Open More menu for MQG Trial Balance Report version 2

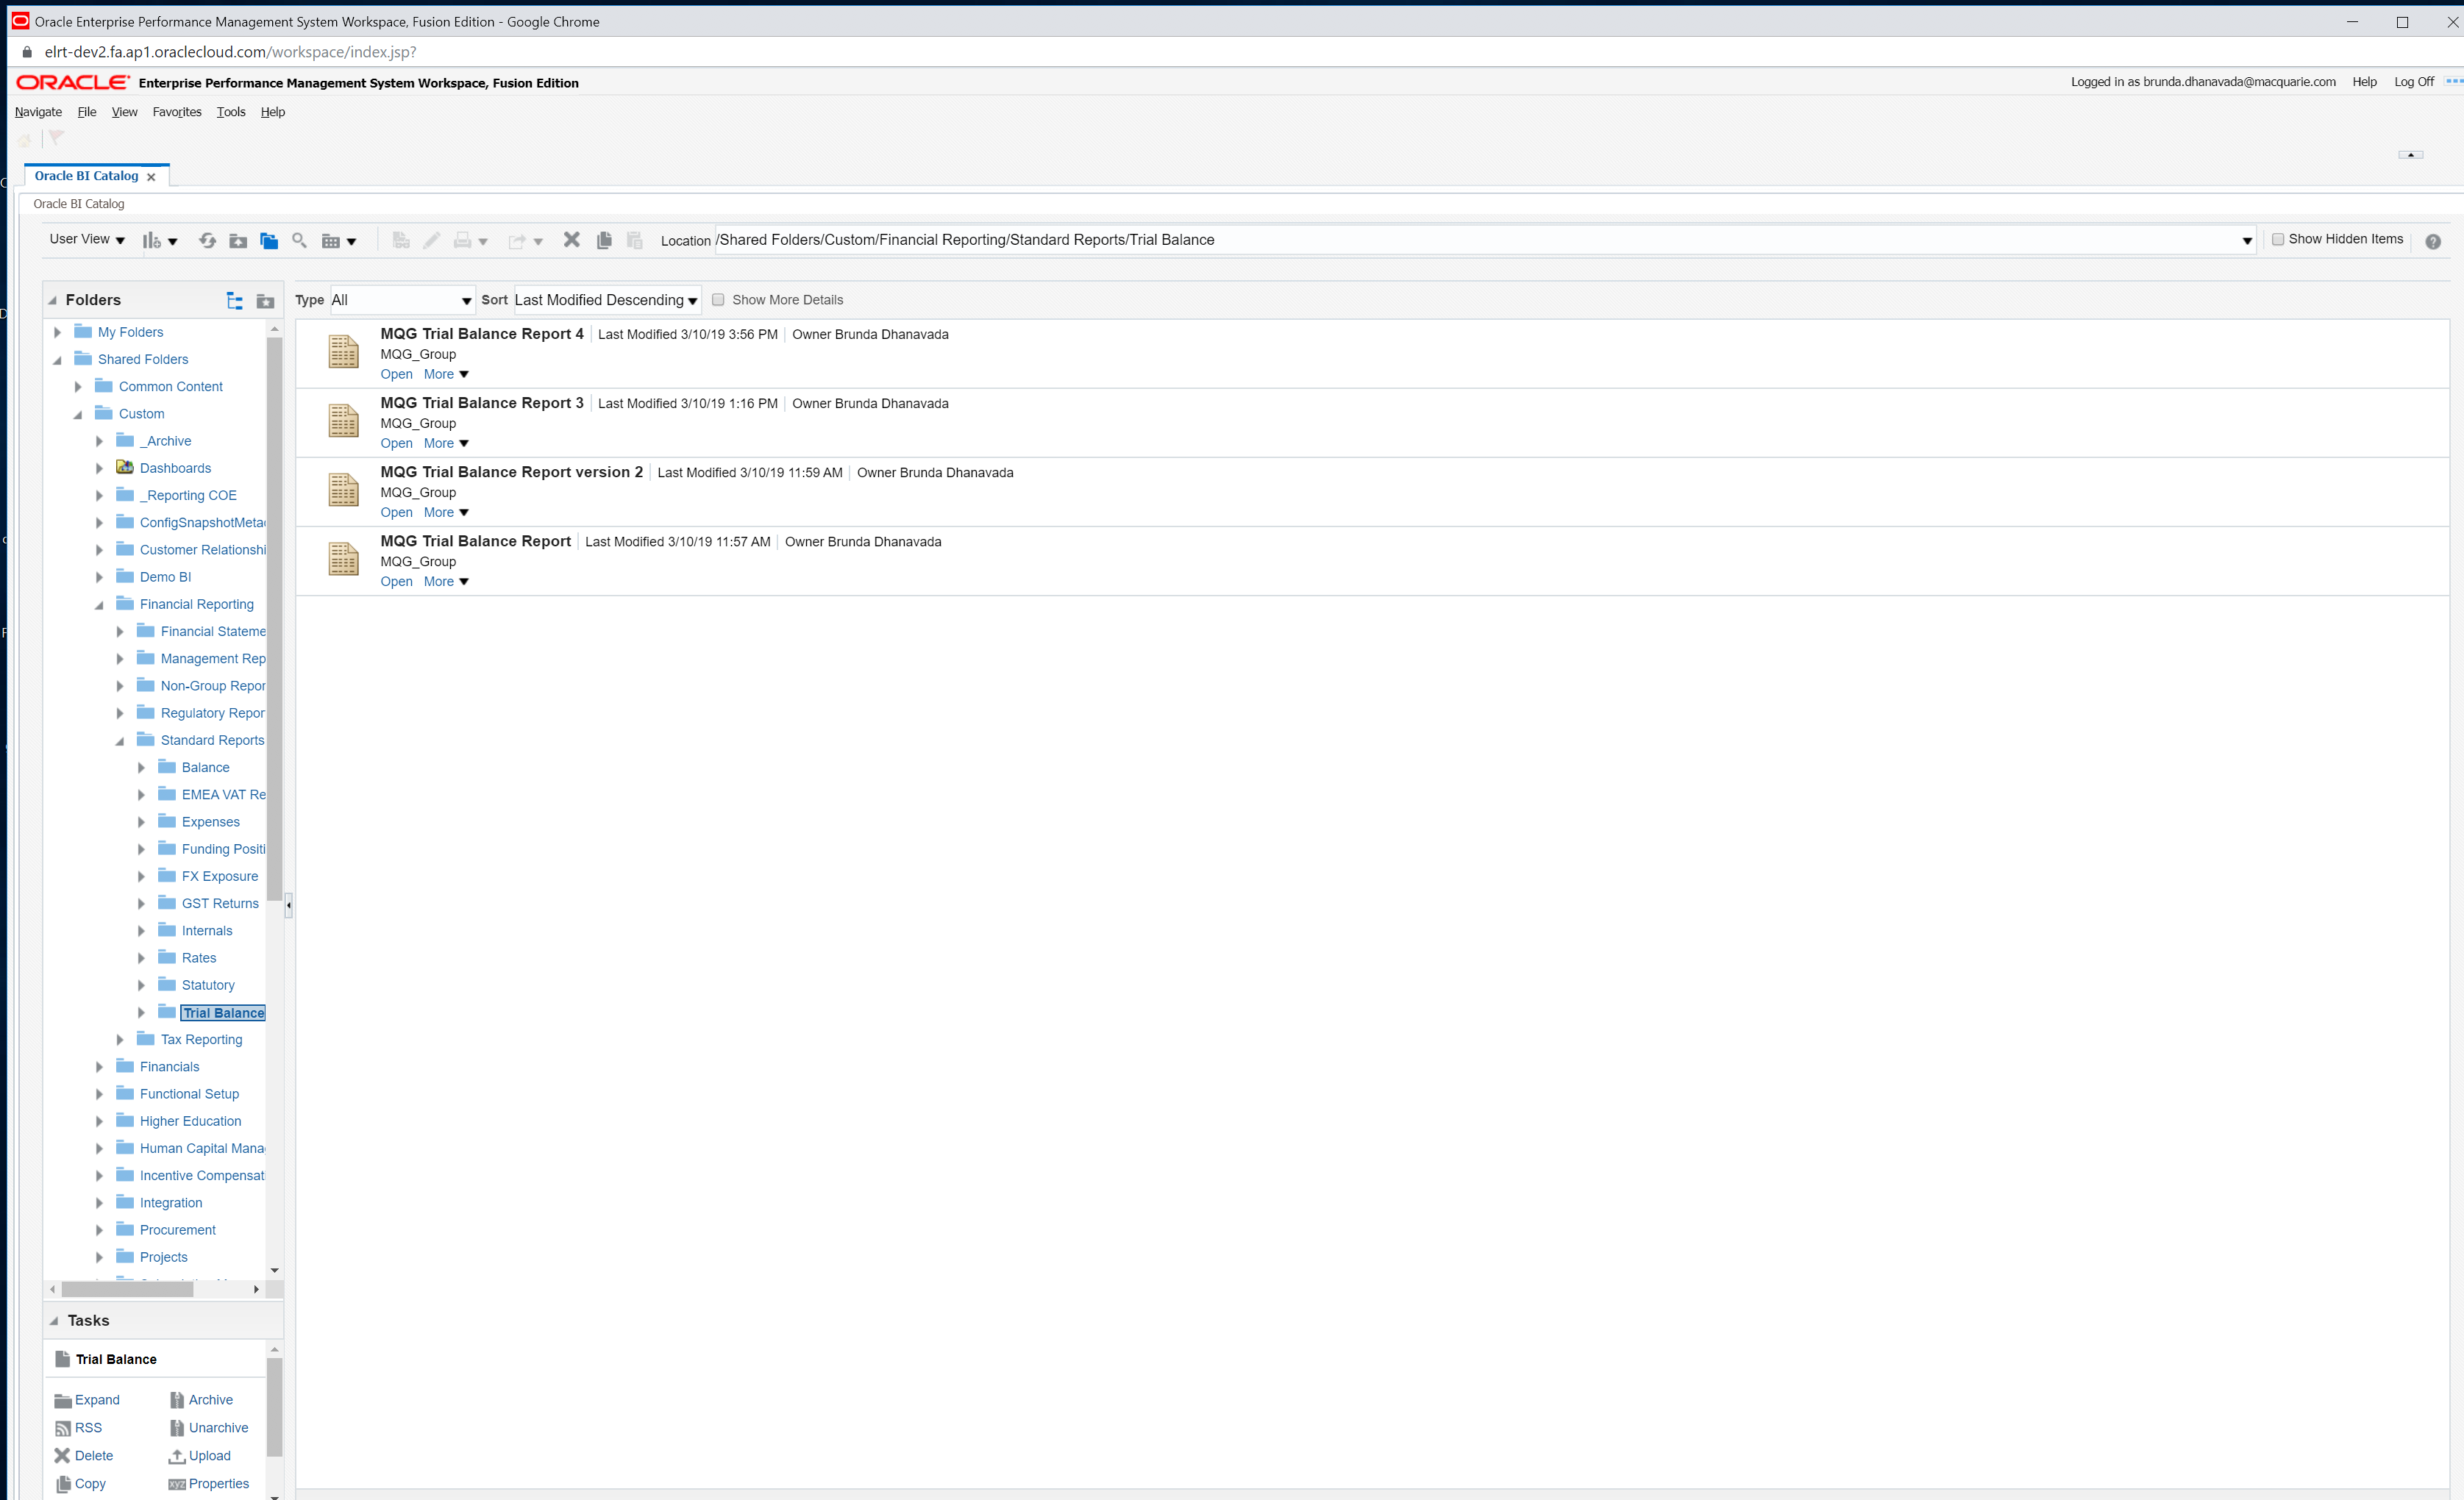[446, 512]
